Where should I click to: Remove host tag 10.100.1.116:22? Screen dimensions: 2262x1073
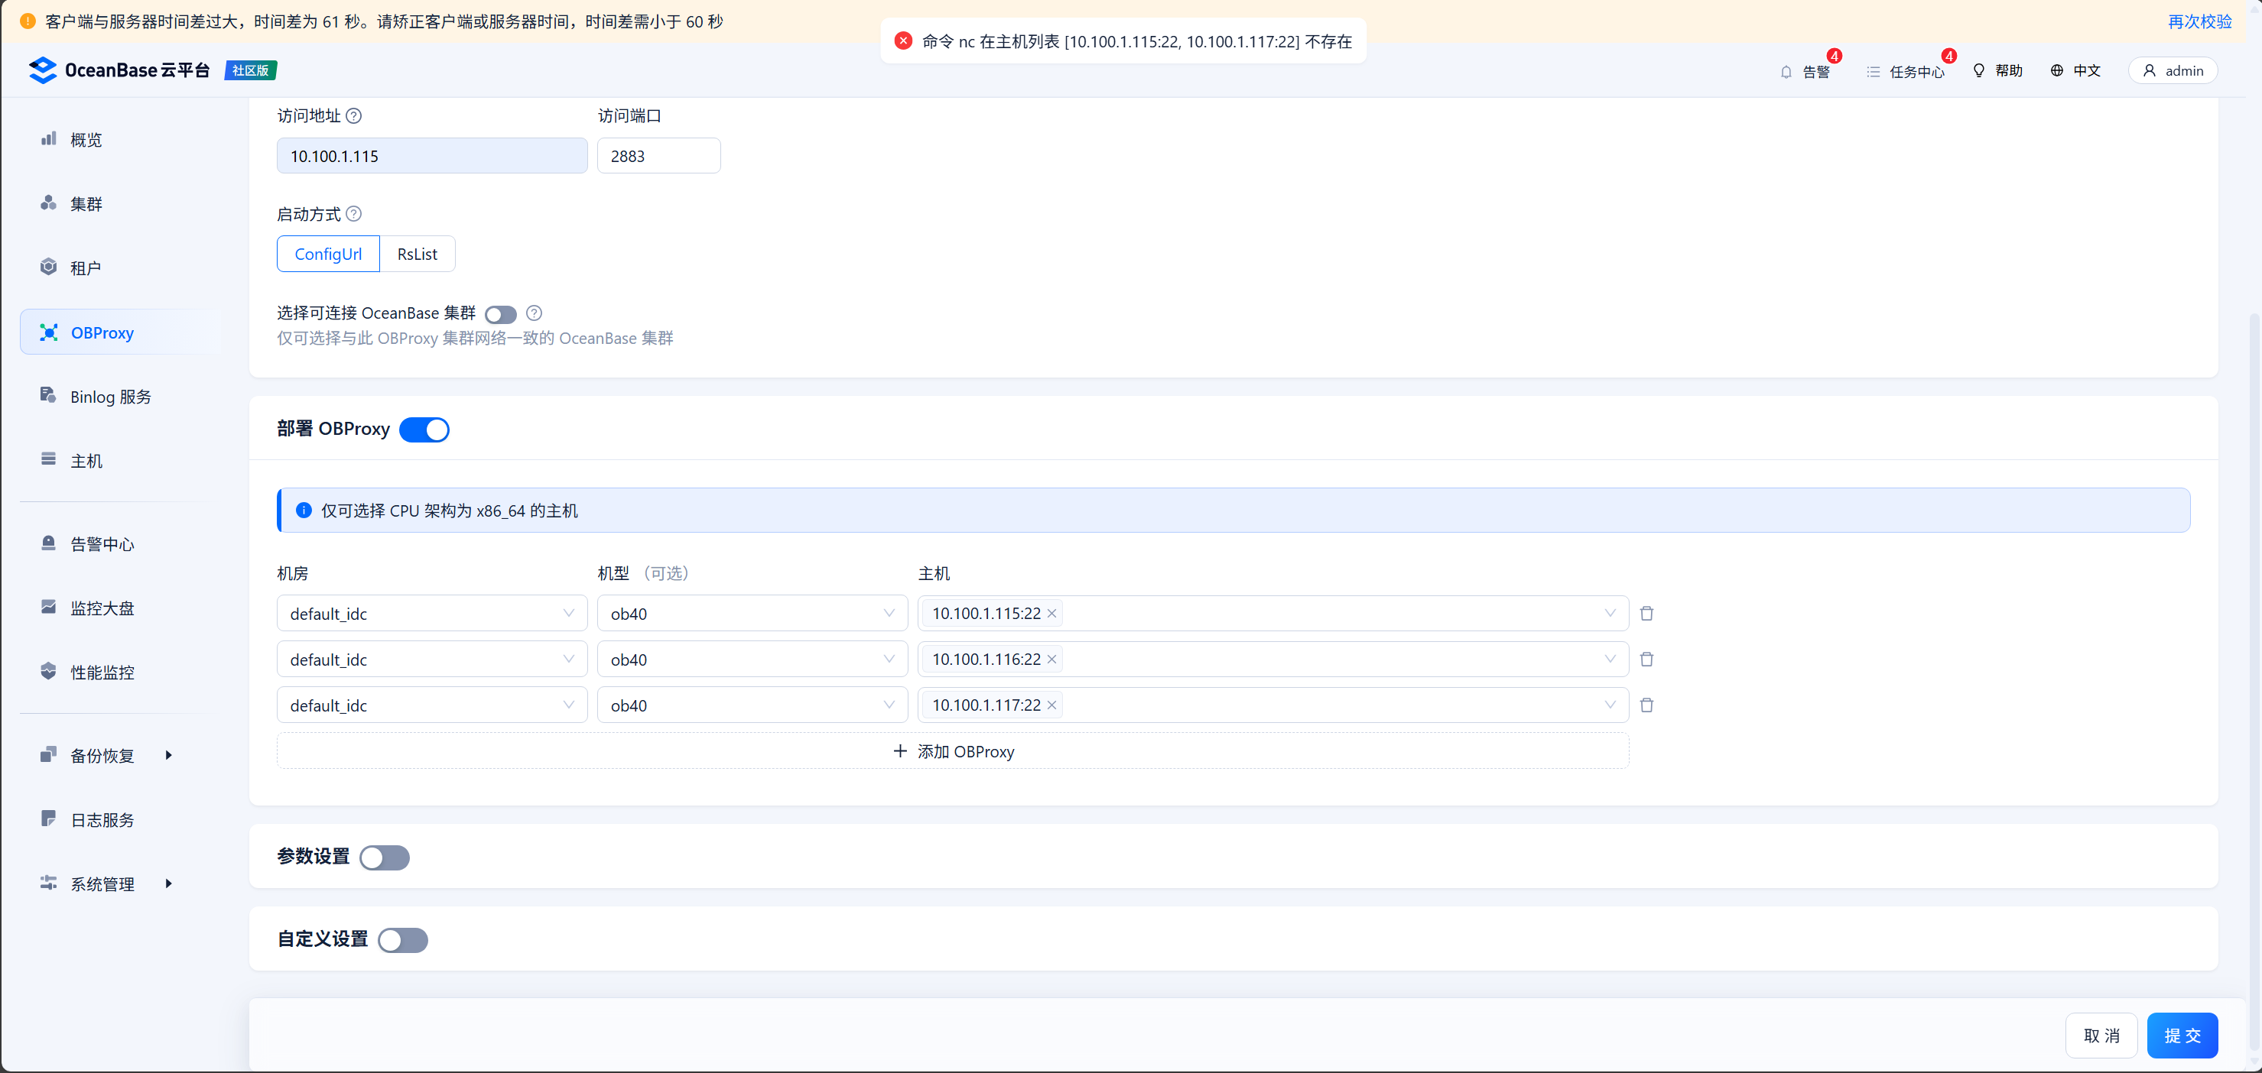pyautogui.click(x=1051, y=659)
